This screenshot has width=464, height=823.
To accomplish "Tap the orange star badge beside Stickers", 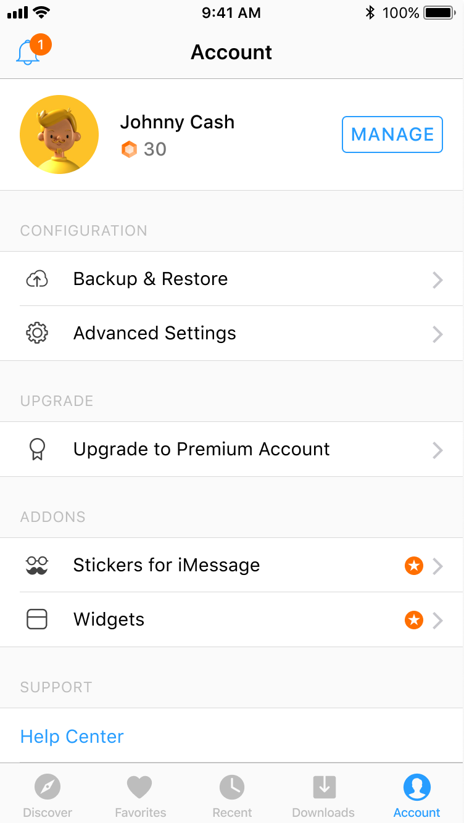I will pos(414,566).
